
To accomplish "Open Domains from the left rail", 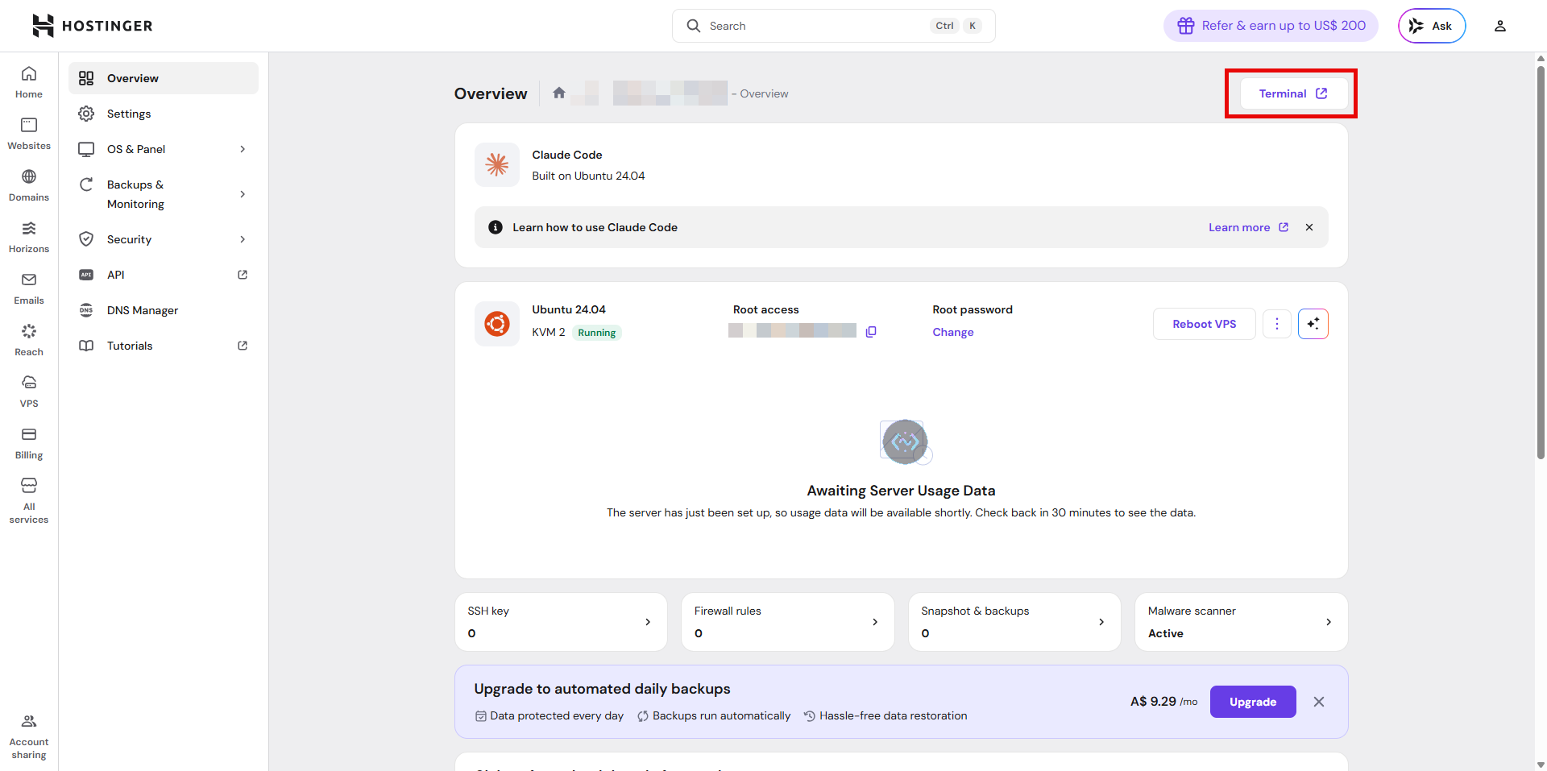I will [29, 185].
